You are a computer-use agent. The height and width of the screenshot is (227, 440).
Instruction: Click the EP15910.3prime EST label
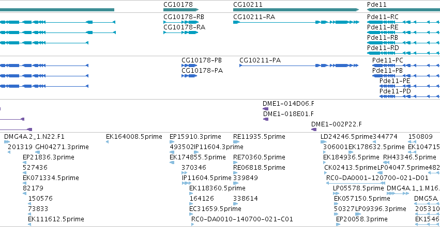pos(195,137)
